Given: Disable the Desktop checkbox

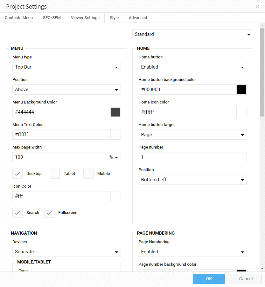Looking at the screenshot, I should tap(17, 173).
